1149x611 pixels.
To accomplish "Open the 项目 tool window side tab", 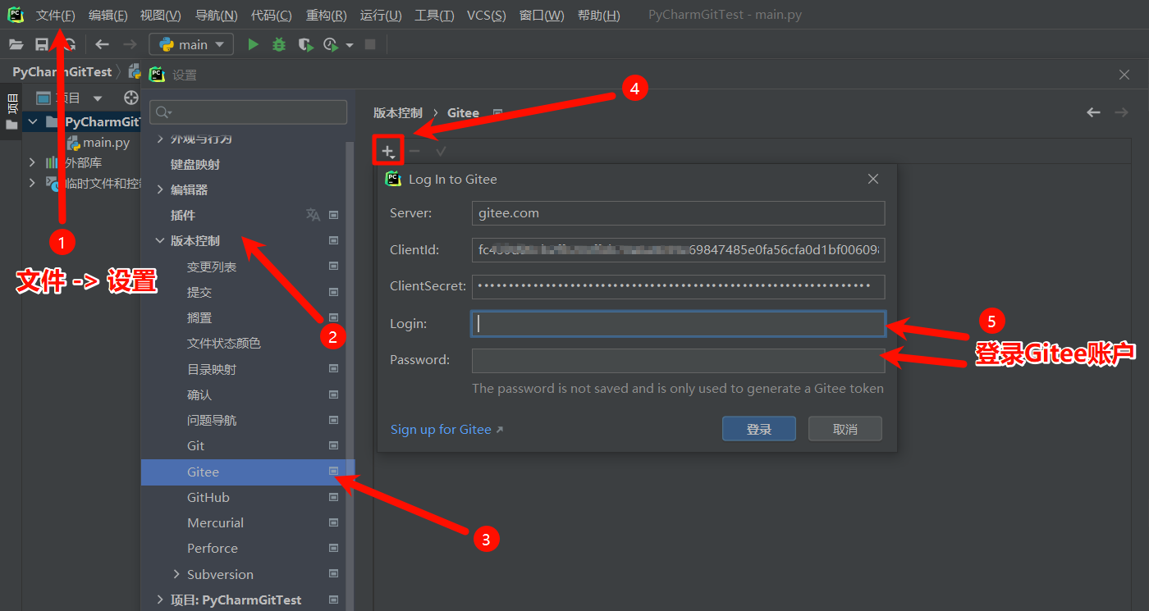I will (11, 111).
